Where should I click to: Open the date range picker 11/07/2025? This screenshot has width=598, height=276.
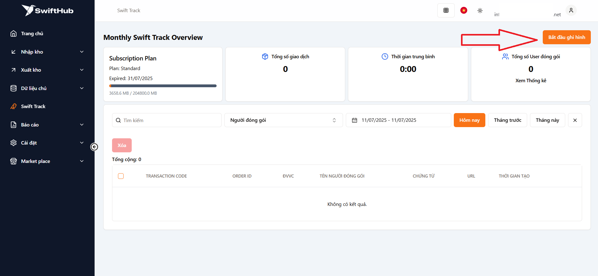(x=398, y=120)
